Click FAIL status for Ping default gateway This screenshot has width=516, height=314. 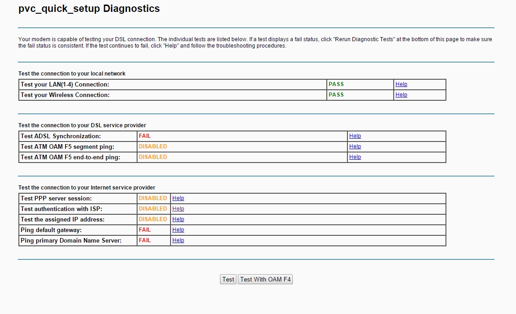pos(145,230)
